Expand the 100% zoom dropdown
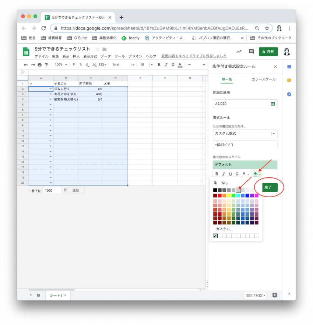 (x=61, y=65)
